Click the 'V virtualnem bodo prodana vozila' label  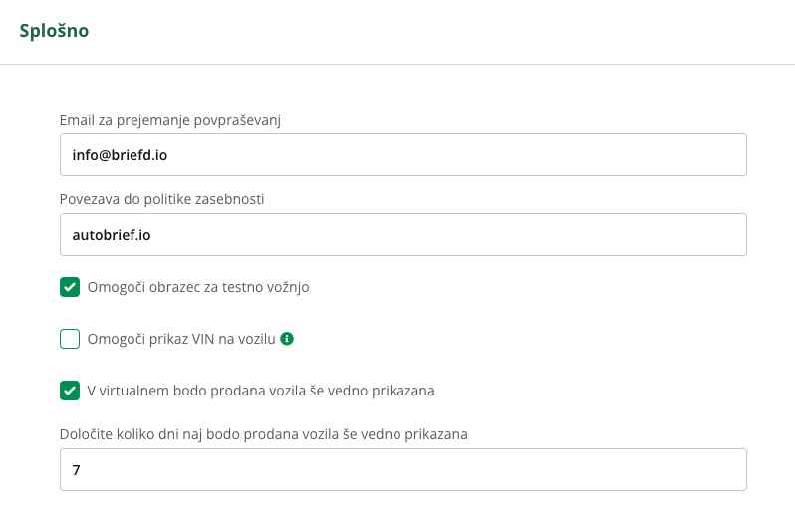[x=261, y=391]
